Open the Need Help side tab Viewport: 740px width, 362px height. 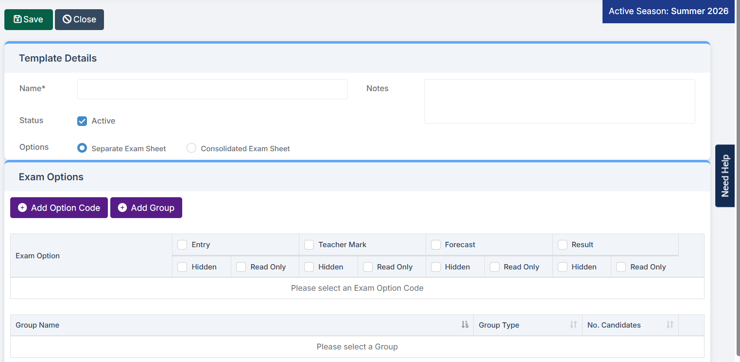click(725, 175)
